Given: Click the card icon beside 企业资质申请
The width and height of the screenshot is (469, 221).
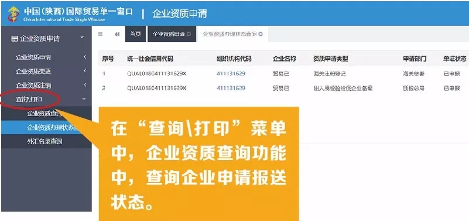Looking at the screenshot, I should 15,39.
